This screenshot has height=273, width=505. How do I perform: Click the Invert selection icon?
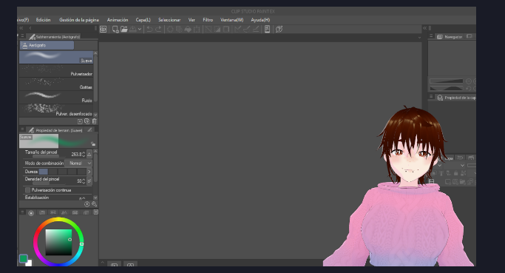point(217,30)
